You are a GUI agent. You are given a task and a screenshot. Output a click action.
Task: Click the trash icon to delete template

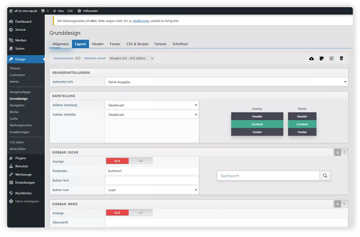[x=341, y=58]
